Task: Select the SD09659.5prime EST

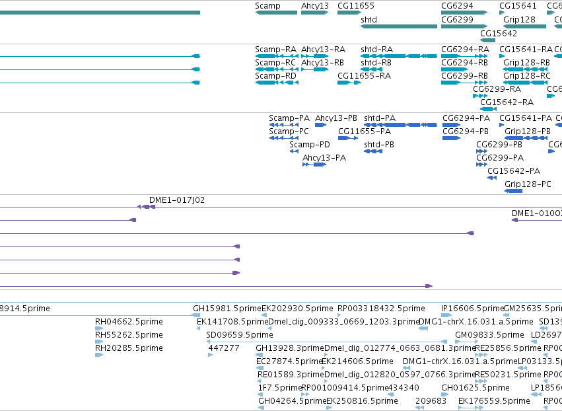Action: coord(327,342)
